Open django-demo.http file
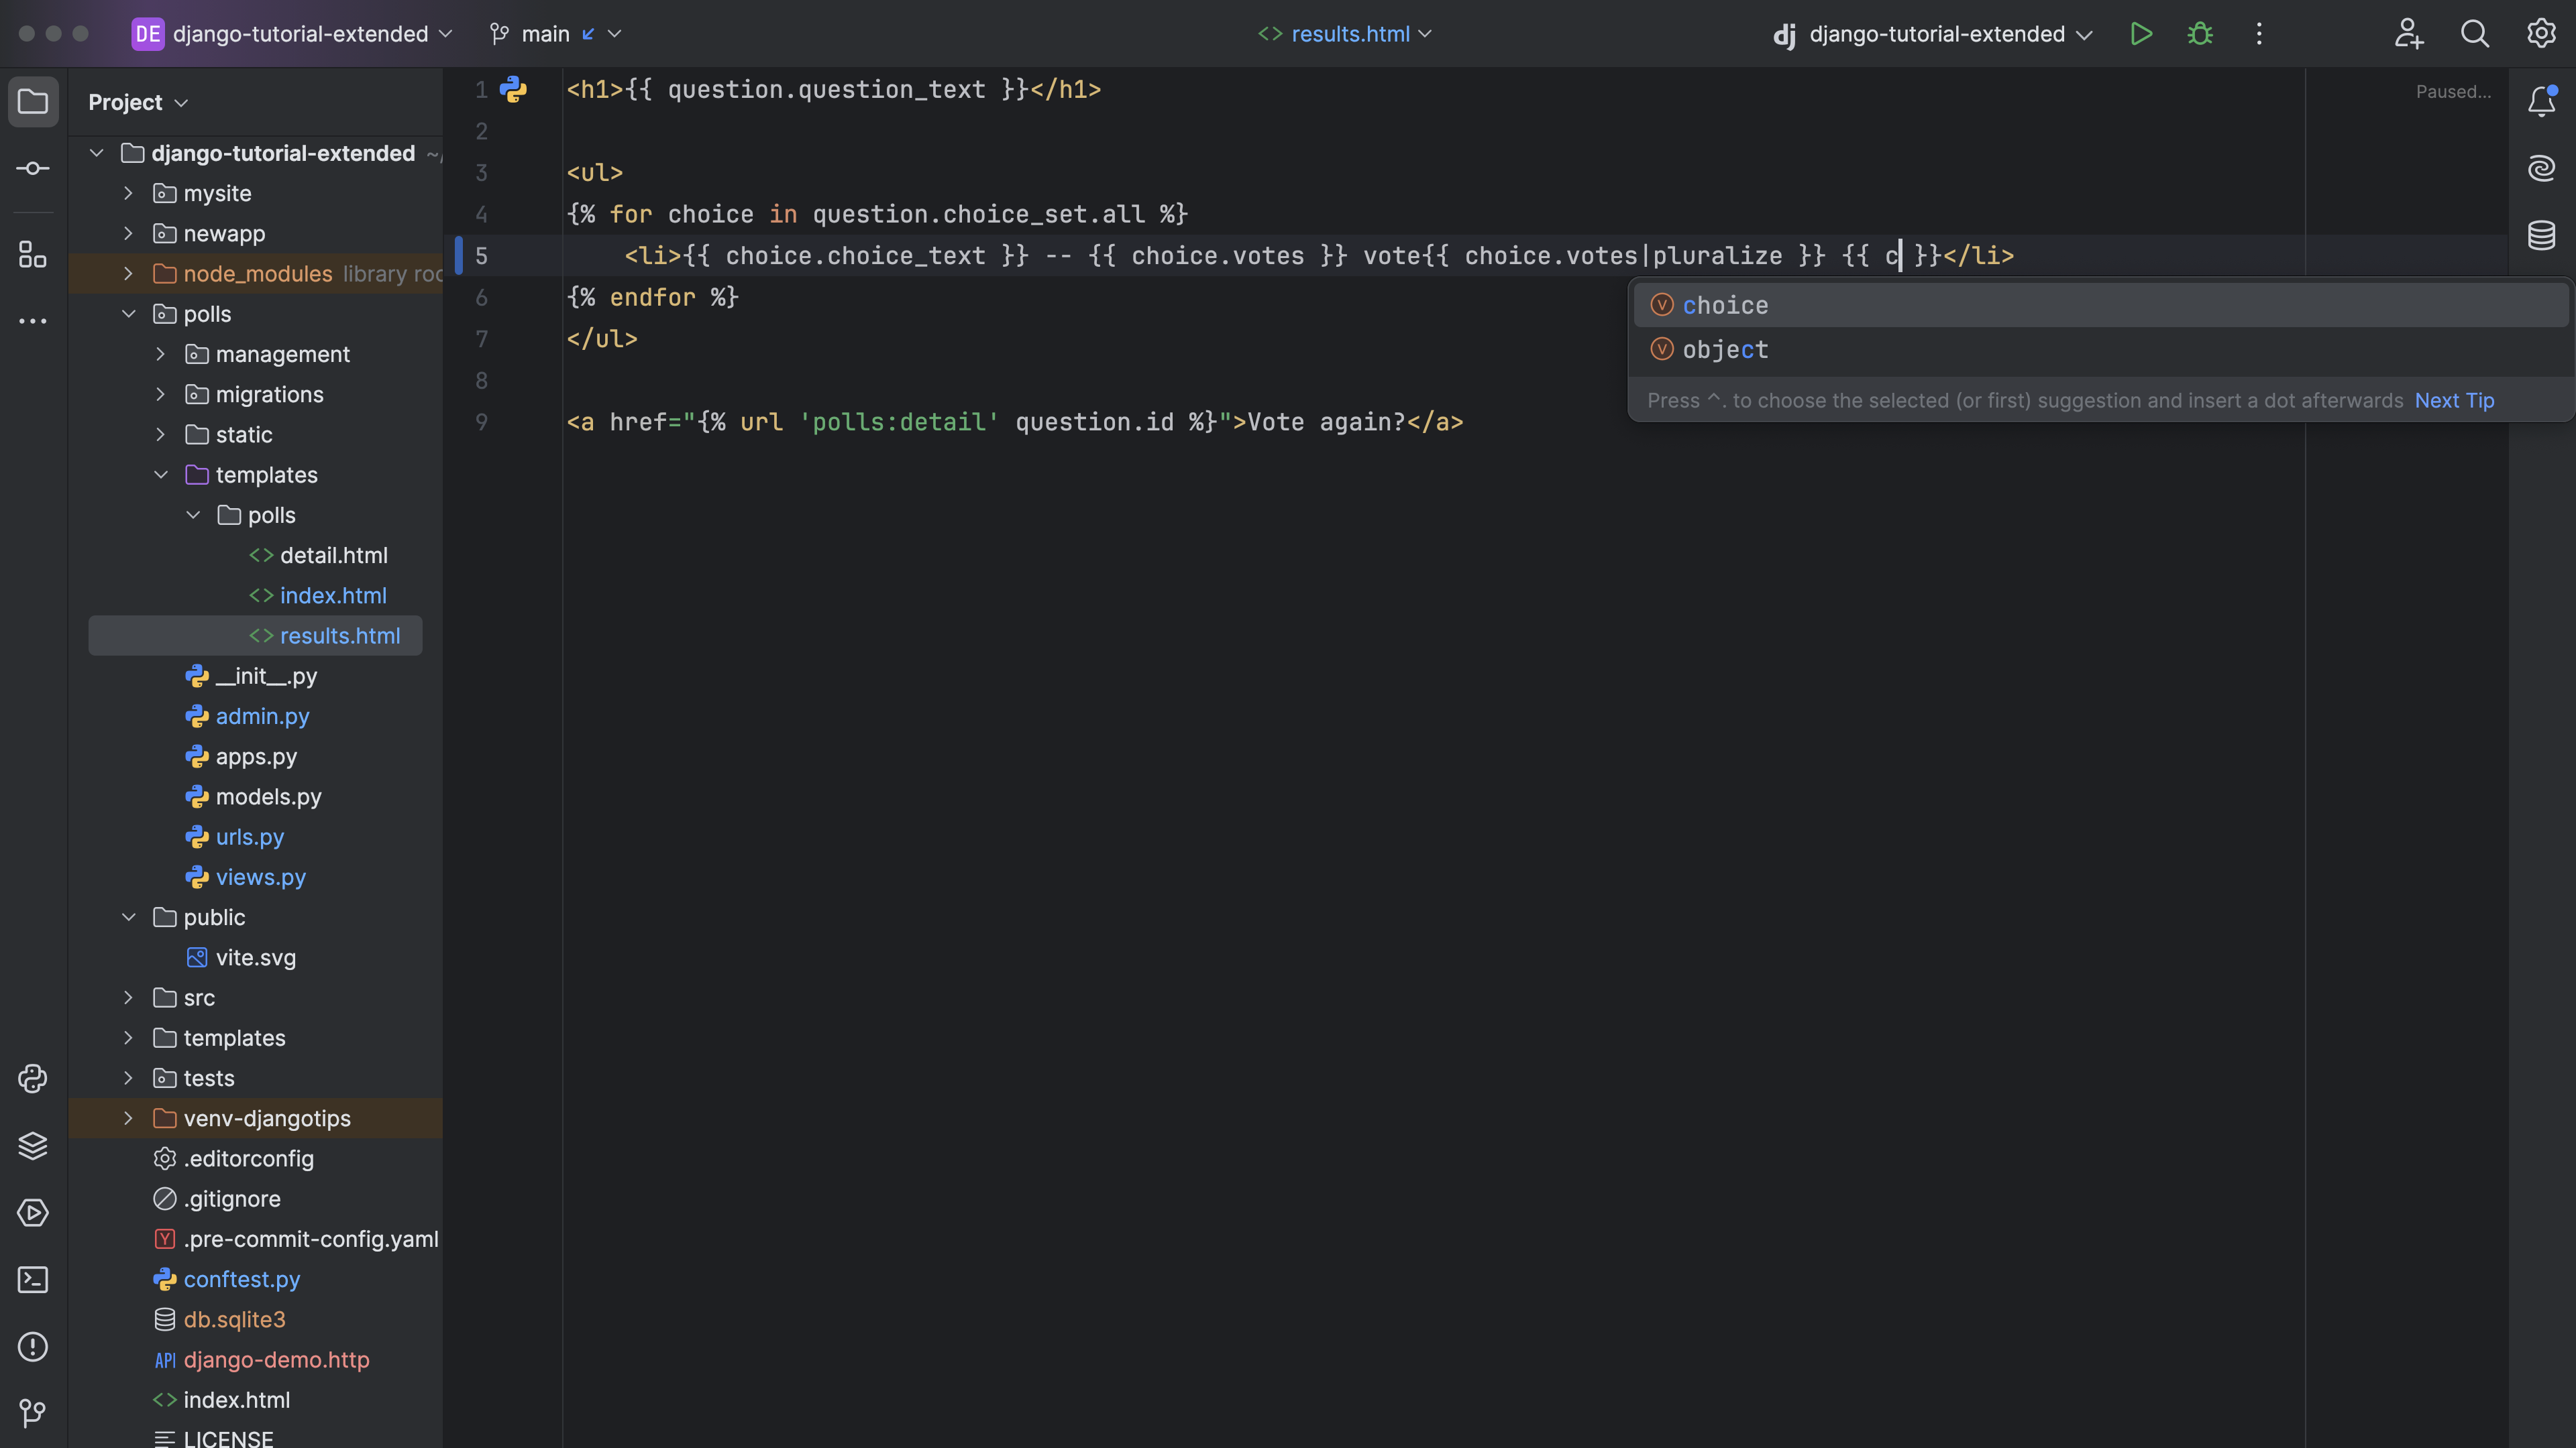This screenshot has height=1448, width=2576. tap(276, 1359)
